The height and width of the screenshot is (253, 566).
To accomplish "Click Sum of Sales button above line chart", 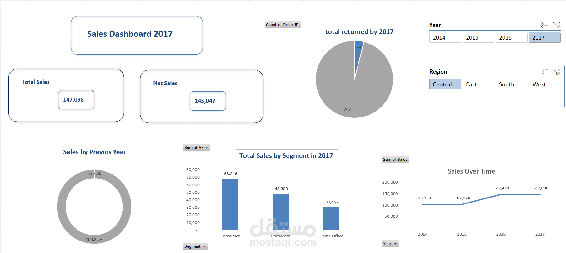I will (x=395, y=159).
